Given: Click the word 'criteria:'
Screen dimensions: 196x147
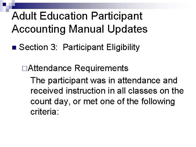Looking at the screenshot, I should (x=45, y=112).
